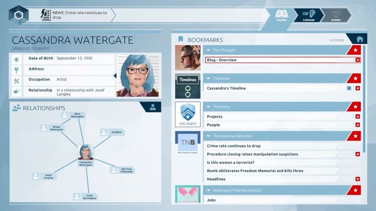Click the Occupation value Artist
The width and height of the screenshot is (376, 211).
click(62, 79)
